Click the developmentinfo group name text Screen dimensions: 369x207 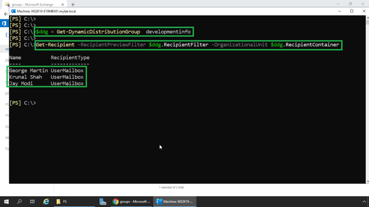coord(168,32)
